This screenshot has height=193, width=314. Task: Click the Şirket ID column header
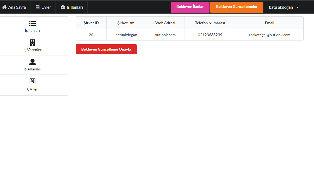91,23
